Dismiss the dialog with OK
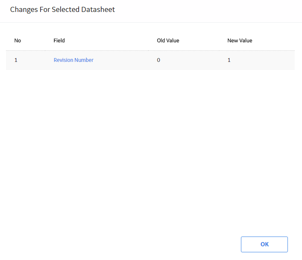This screenshot has width=302, height=260. [x=264, y=244]
